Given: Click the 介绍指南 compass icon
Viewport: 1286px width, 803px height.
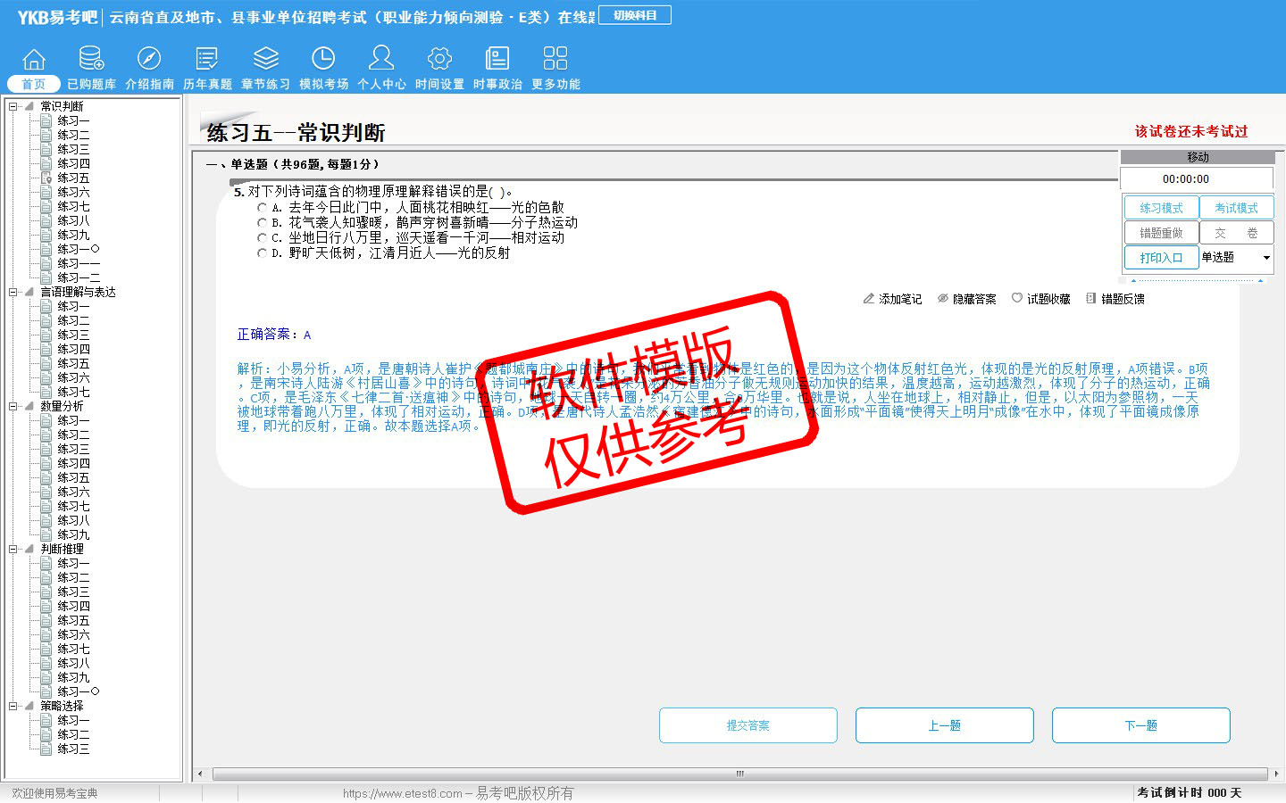Looking at the screenshot, I should click(x=149, y=59).
